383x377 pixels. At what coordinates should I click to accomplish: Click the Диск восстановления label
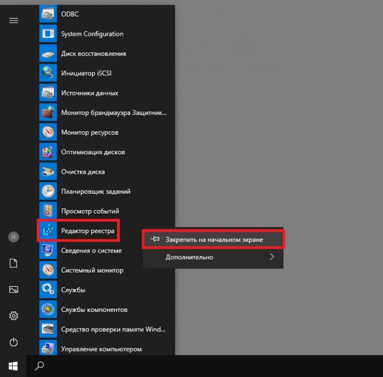pos(94,54)
